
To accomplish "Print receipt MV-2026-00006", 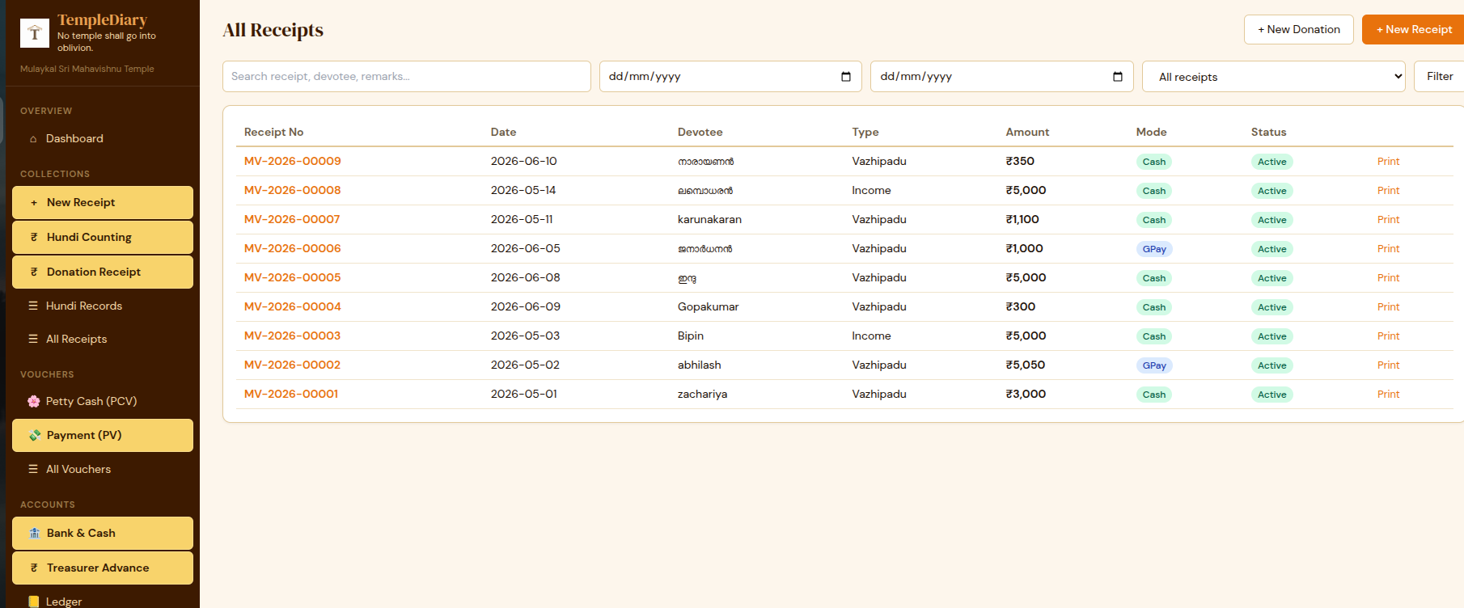I will 1388,249.
